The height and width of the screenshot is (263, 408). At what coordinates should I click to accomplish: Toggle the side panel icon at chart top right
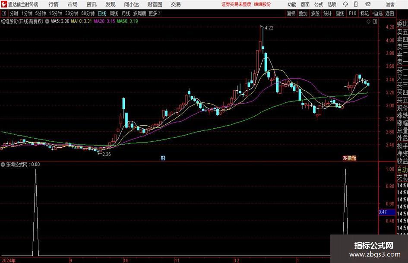[375, 22]
